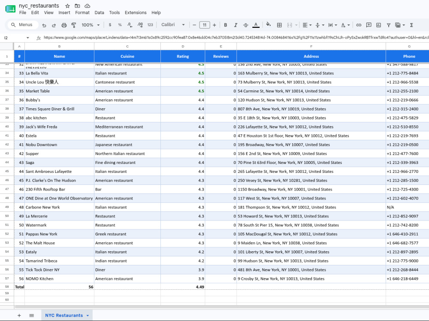Toggle bold formatting
The height and width of the screenshot is (321, 429).
click(226, 25)
